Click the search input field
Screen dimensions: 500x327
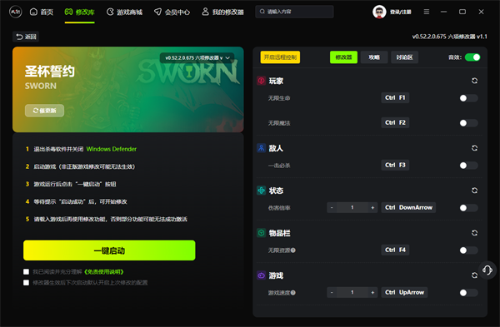point(294,12)
